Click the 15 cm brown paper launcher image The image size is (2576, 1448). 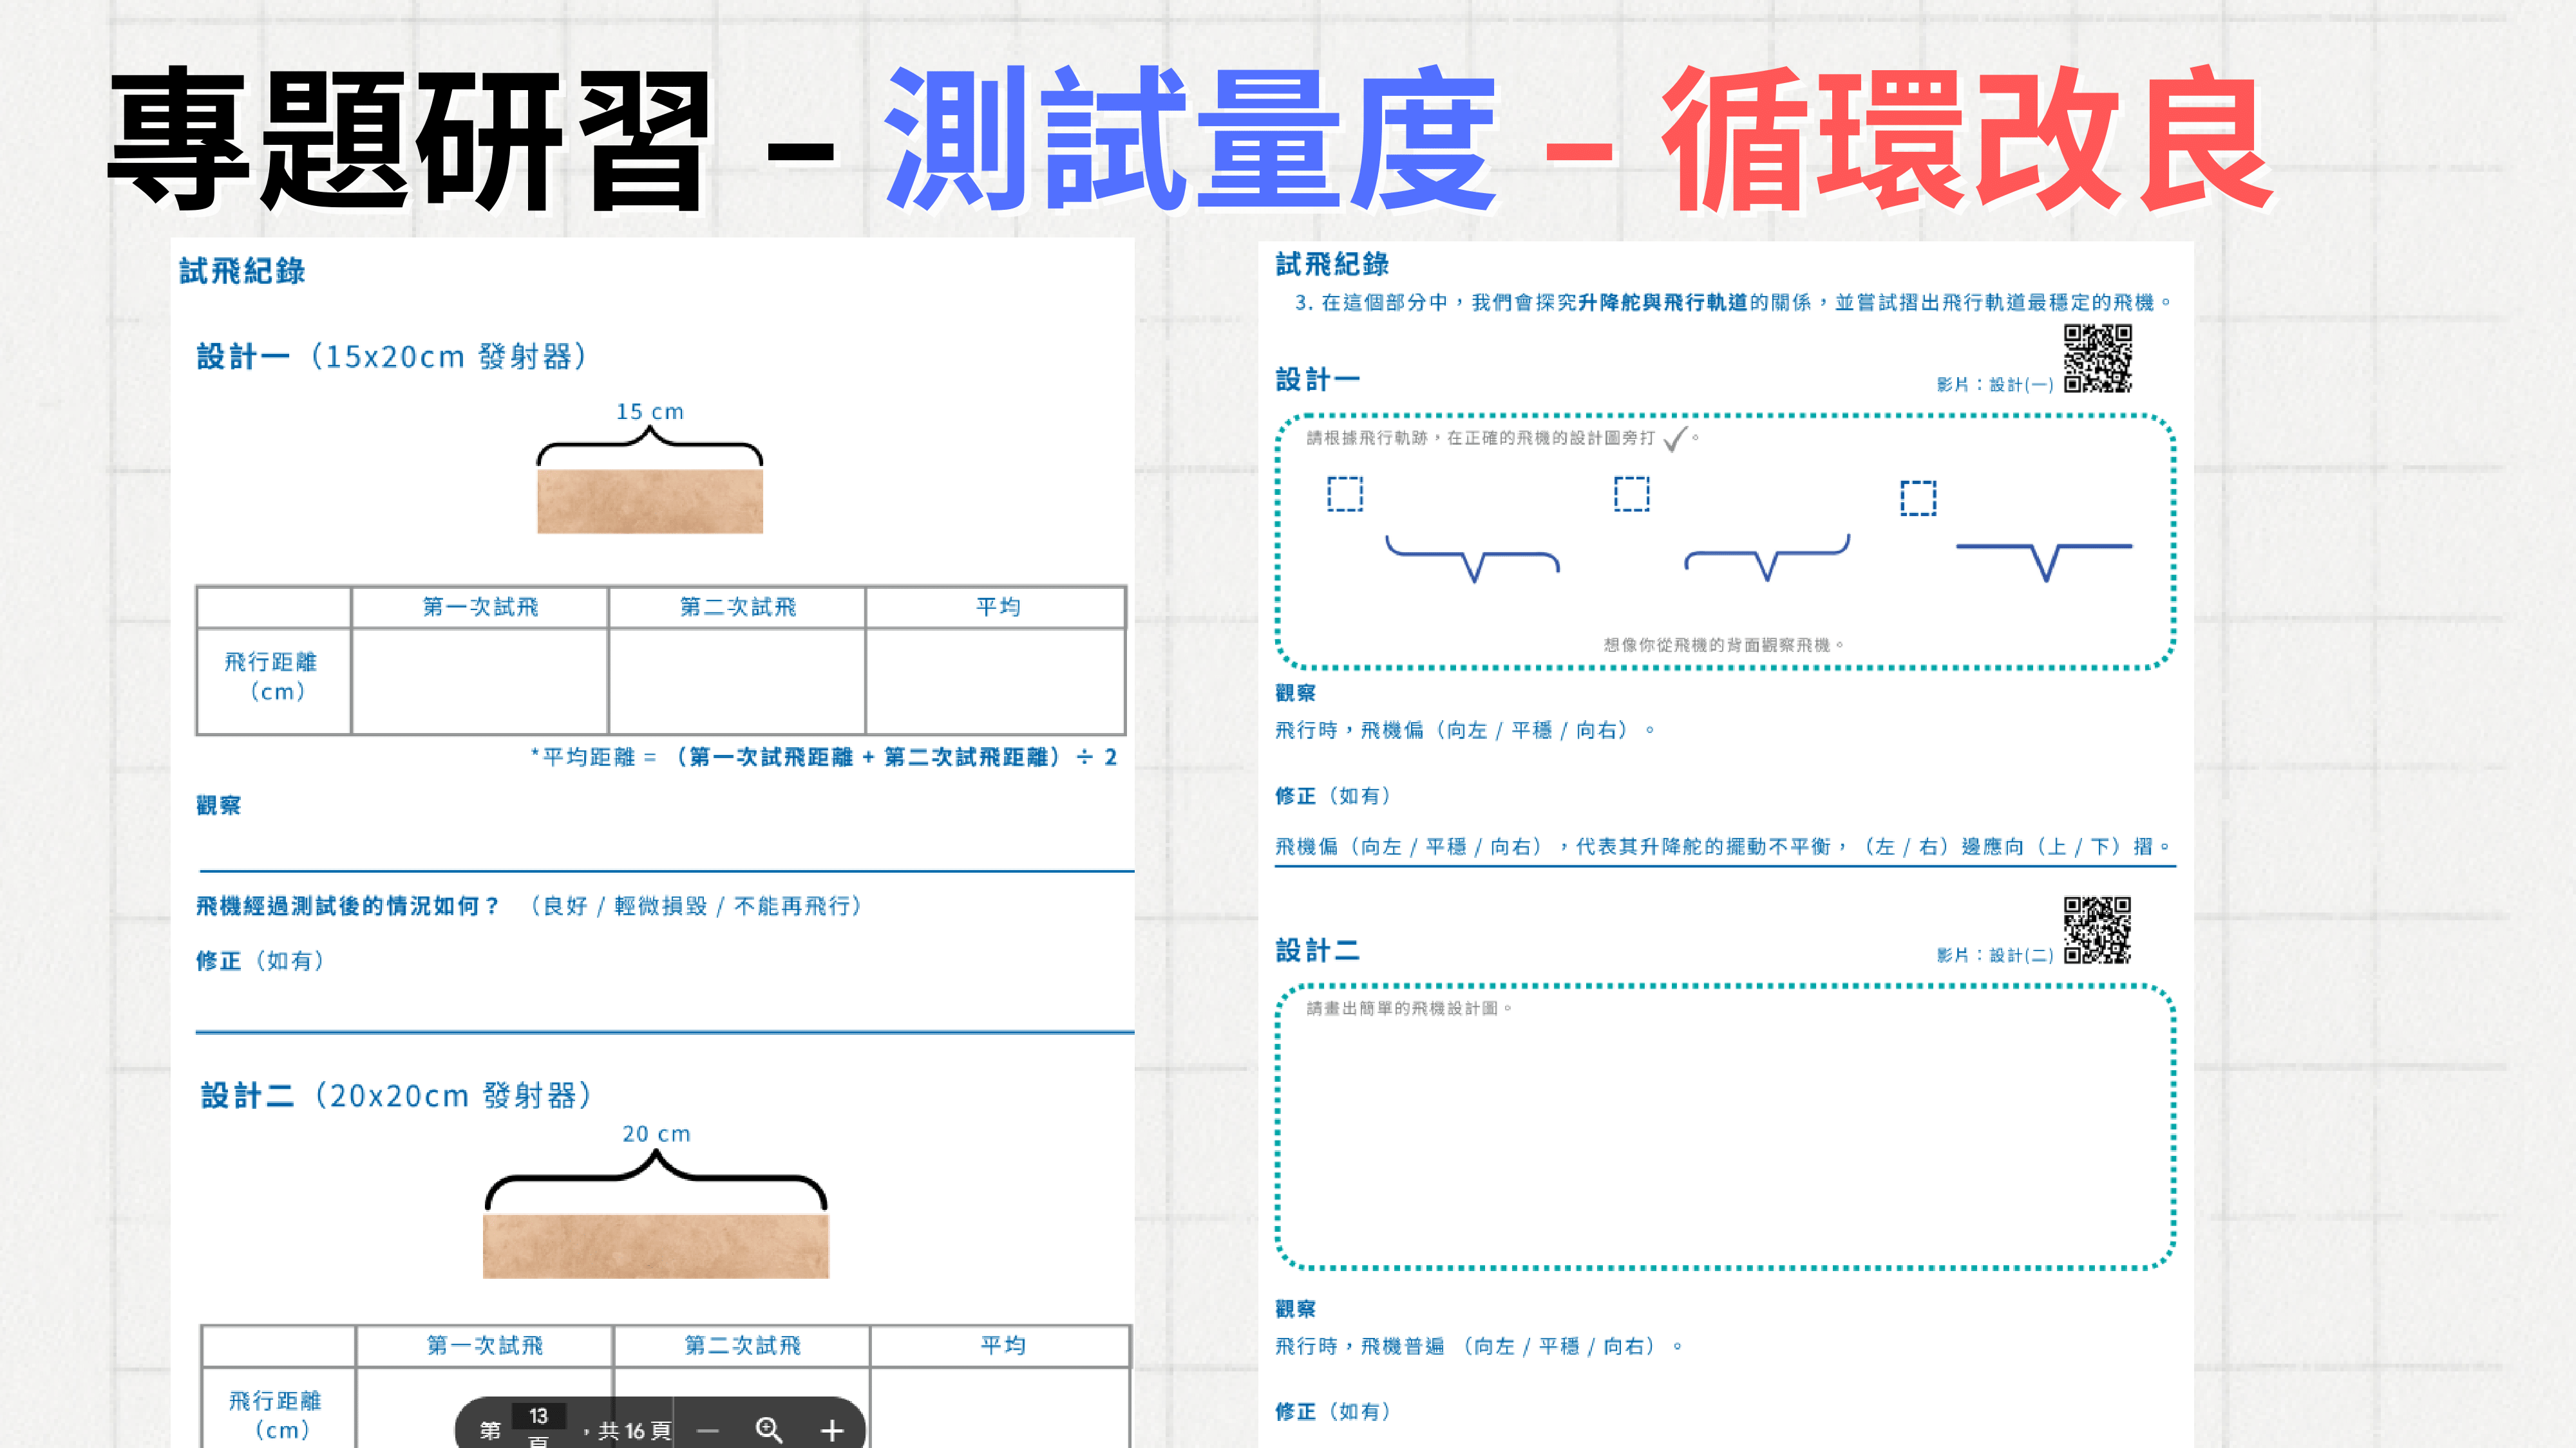[x=650, y=501]
